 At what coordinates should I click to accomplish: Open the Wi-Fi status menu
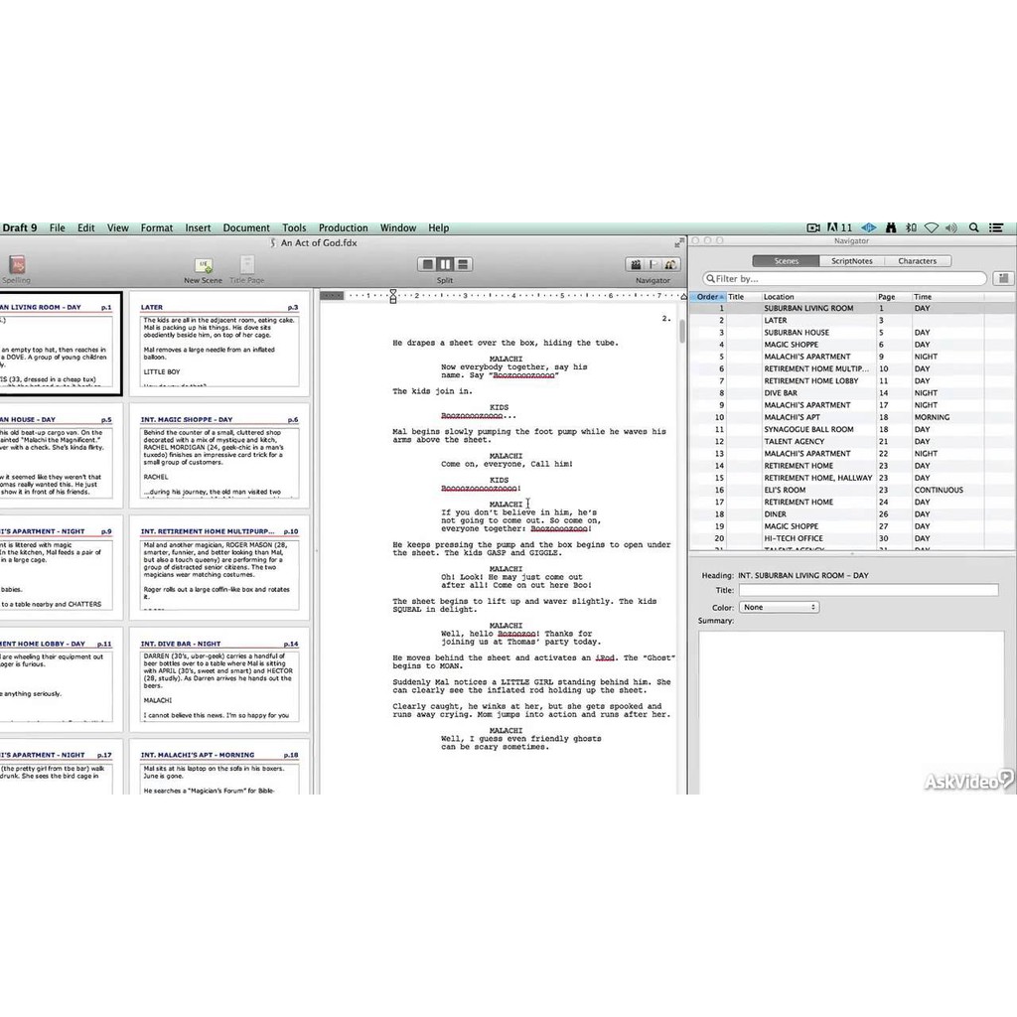click(x=932, y=227)
